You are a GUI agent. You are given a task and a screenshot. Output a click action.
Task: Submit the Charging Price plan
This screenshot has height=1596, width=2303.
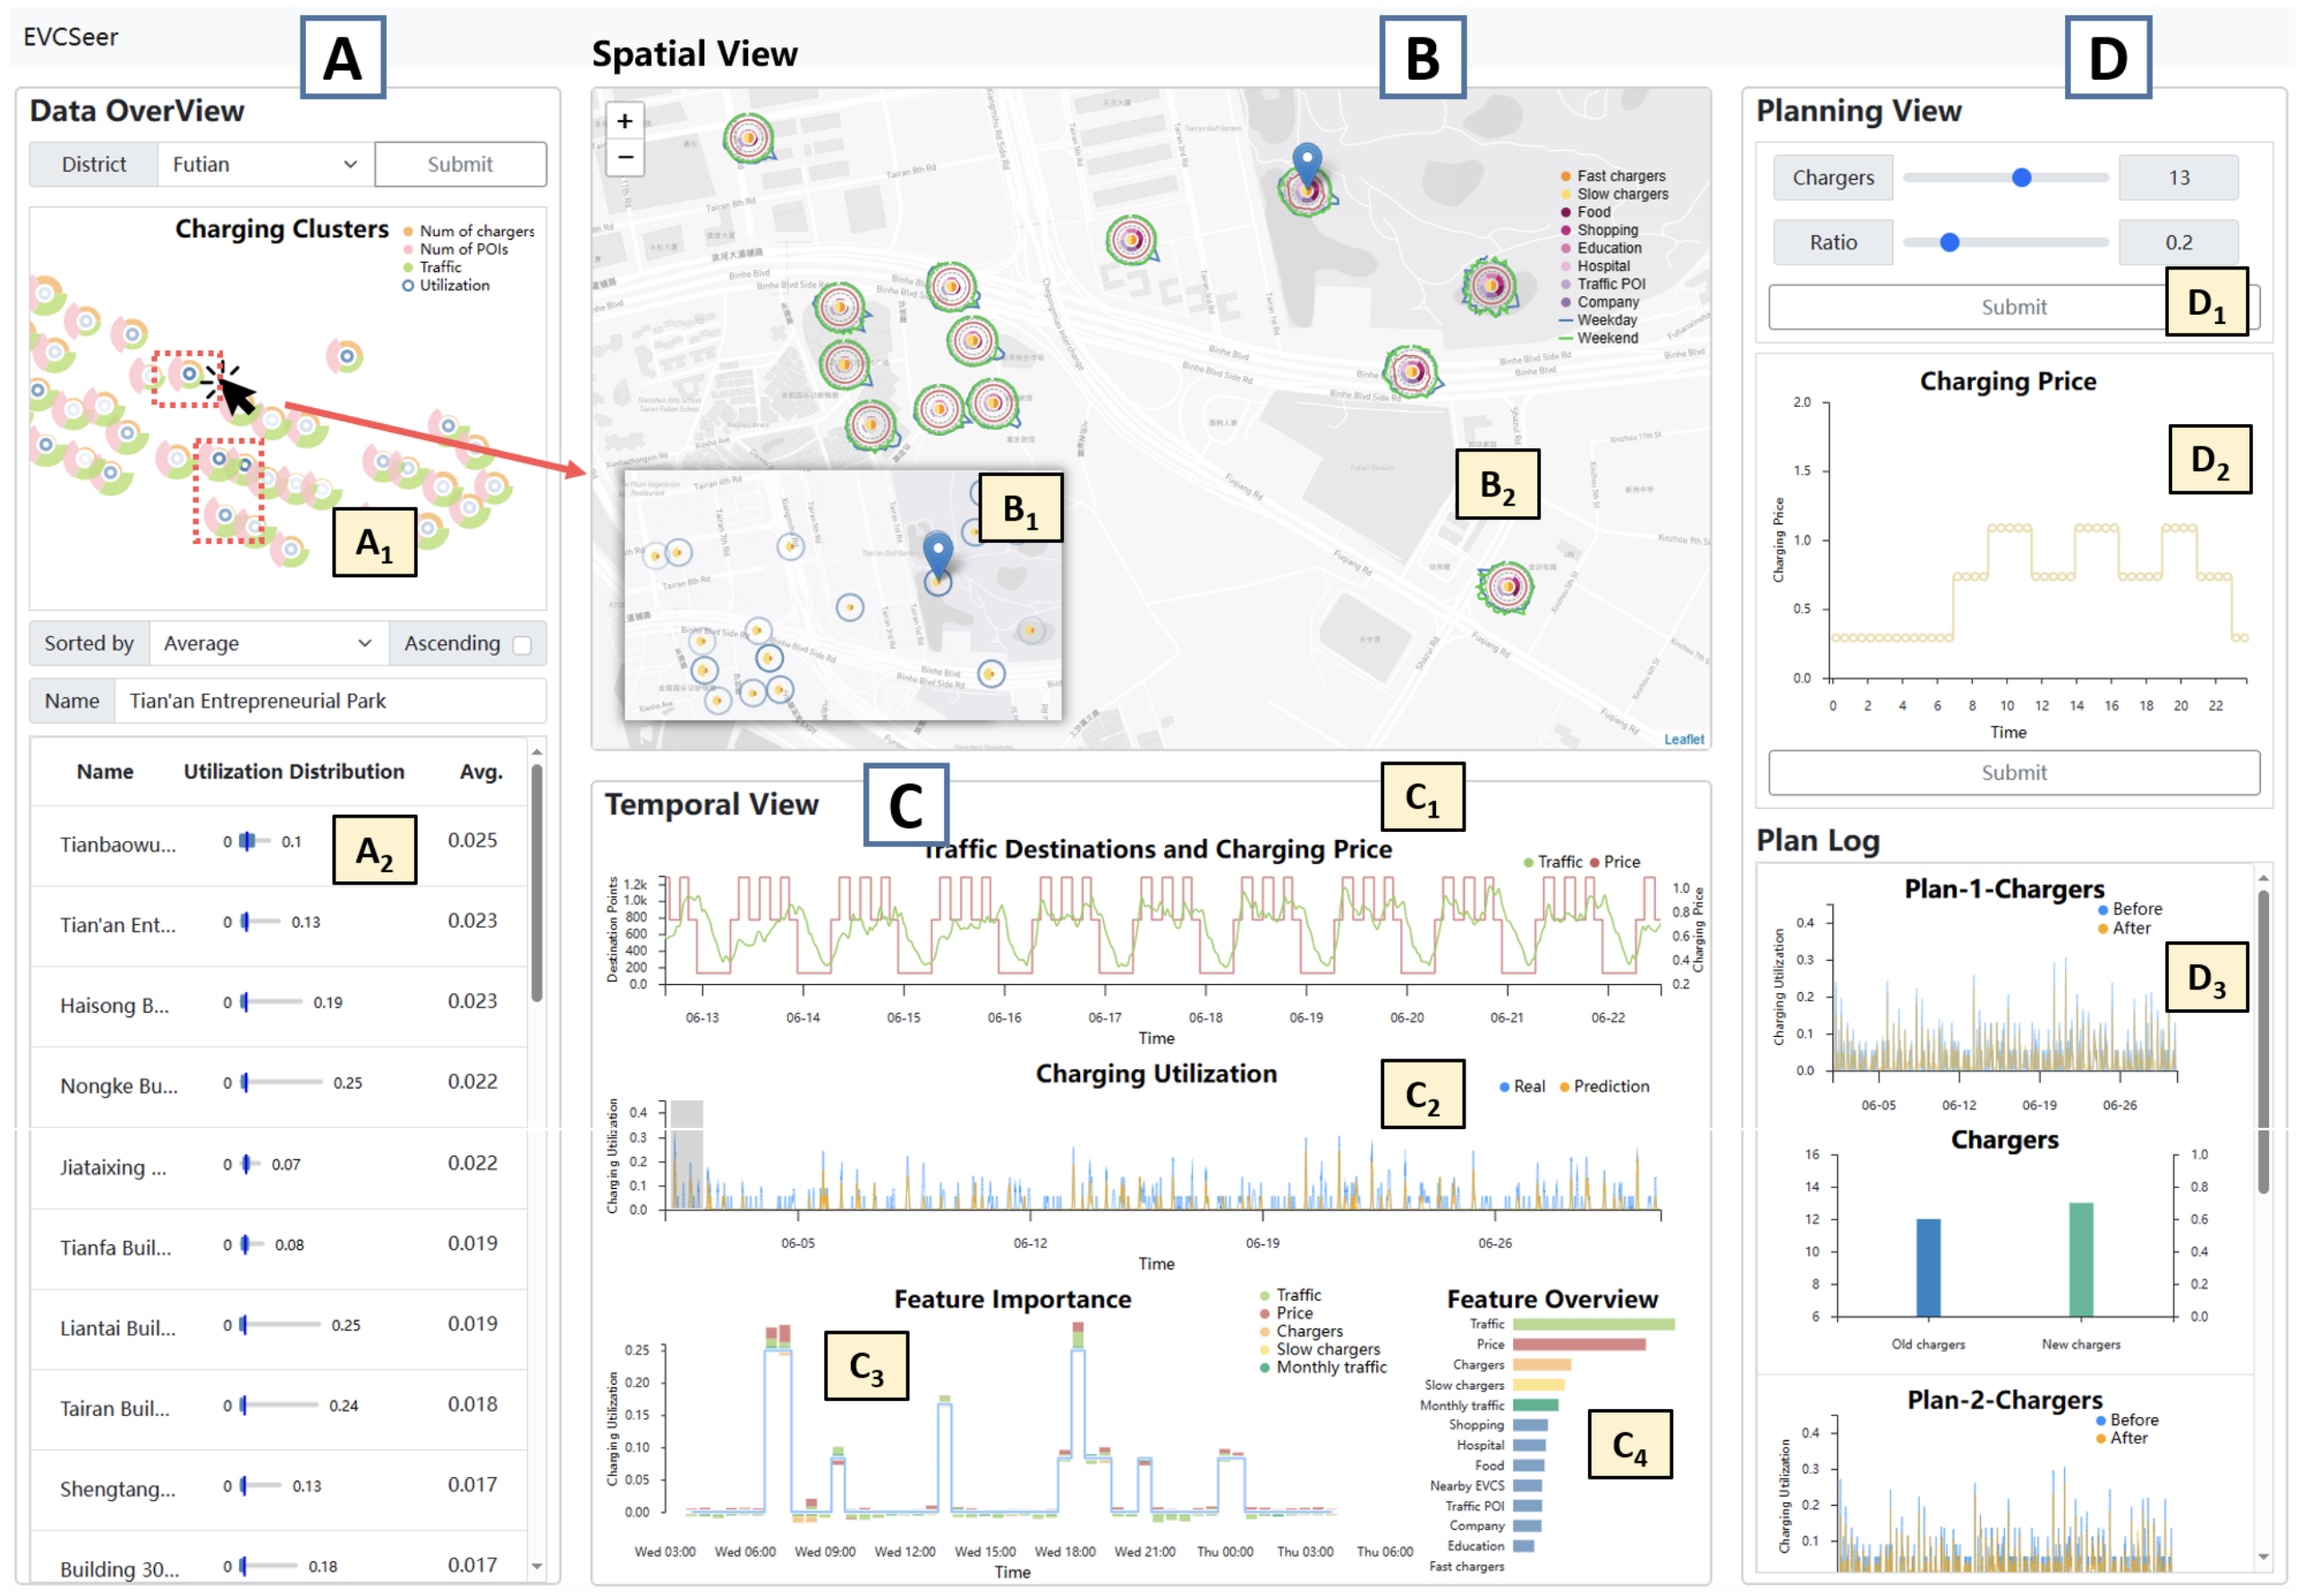coord(2013,773)
